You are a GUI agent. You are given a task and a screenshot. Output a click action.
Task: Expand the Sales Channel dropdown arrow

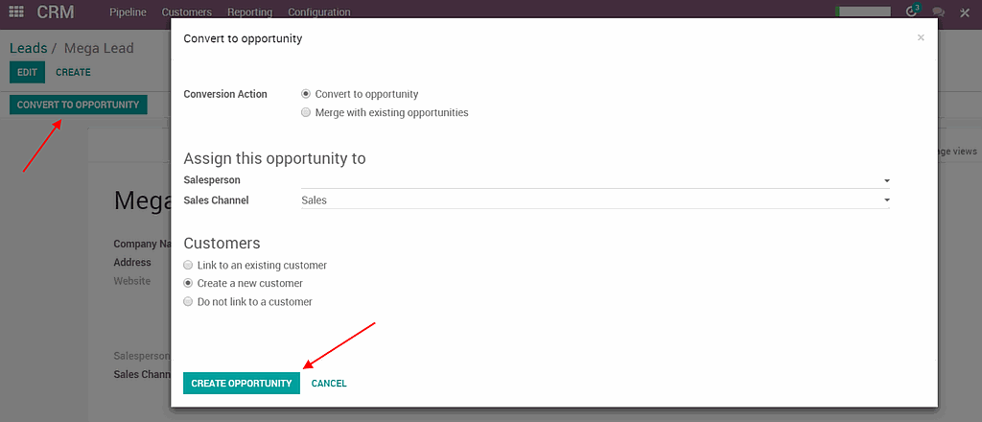click(x=887, y=200)
